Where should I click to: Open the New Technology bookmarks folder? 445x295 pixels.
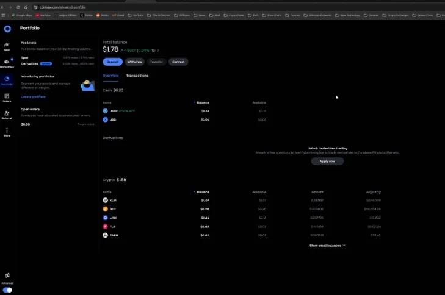[x=347, y=15]
